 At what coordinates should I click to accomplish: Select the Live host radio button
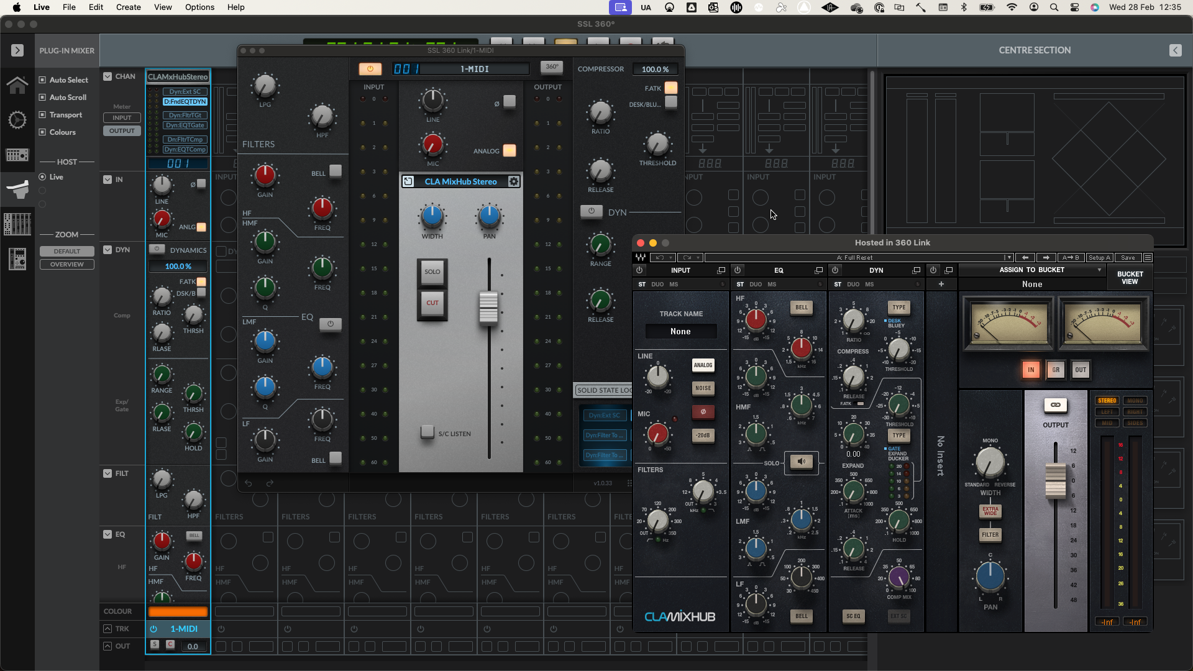[43, 177]
